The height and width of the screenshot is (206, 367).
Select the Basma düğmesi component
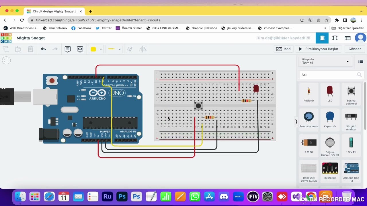tap(351, 94)
